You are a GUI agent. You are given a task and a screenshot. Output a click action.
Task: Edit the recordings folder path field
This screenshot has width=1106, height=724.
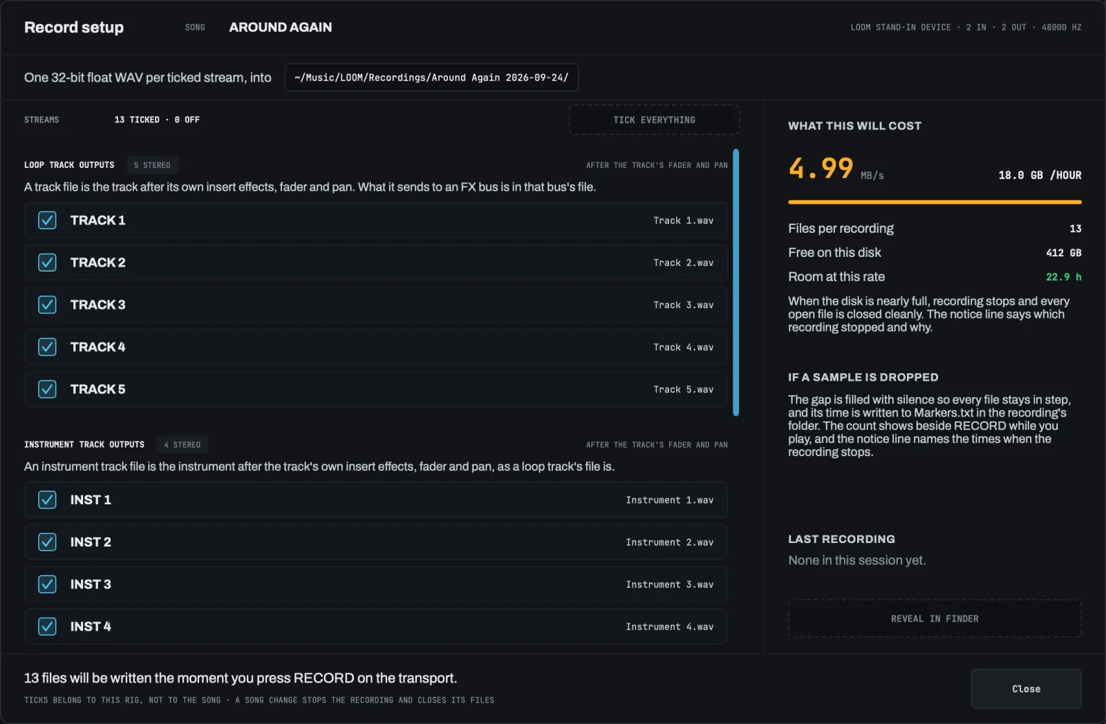point(431,77)
